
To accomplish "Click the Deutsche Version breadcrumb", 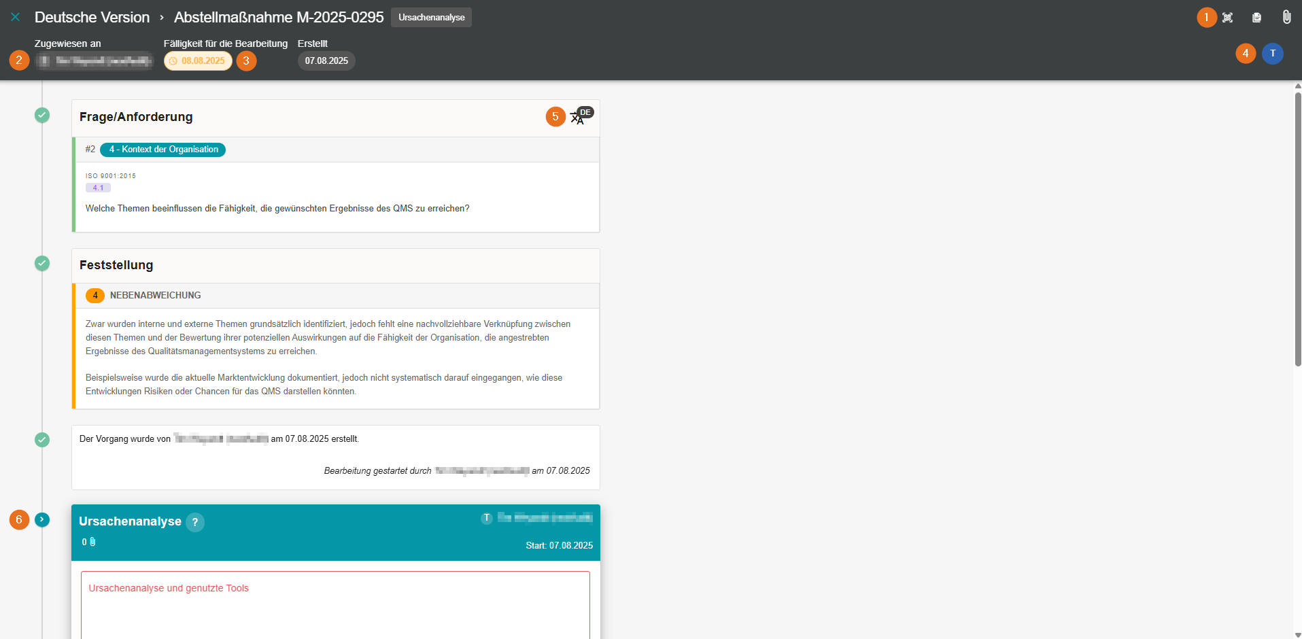I will coord(92,18).
